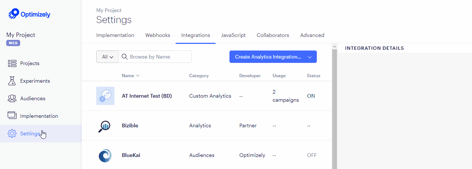Toggle BlueKai OFF status
The height and width of the screenshot is (169, 472).
(x=312, y=155)
